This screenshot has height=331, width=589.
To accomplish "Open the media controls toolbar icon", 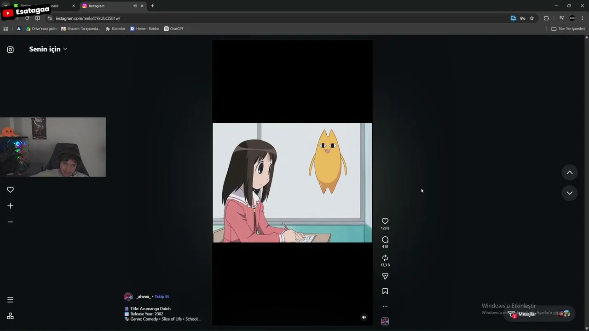I will click(x=561, y=18).
